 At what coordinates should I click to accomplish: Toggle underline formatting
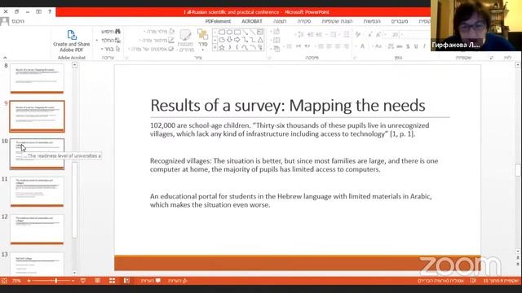[x=416, y=46]
